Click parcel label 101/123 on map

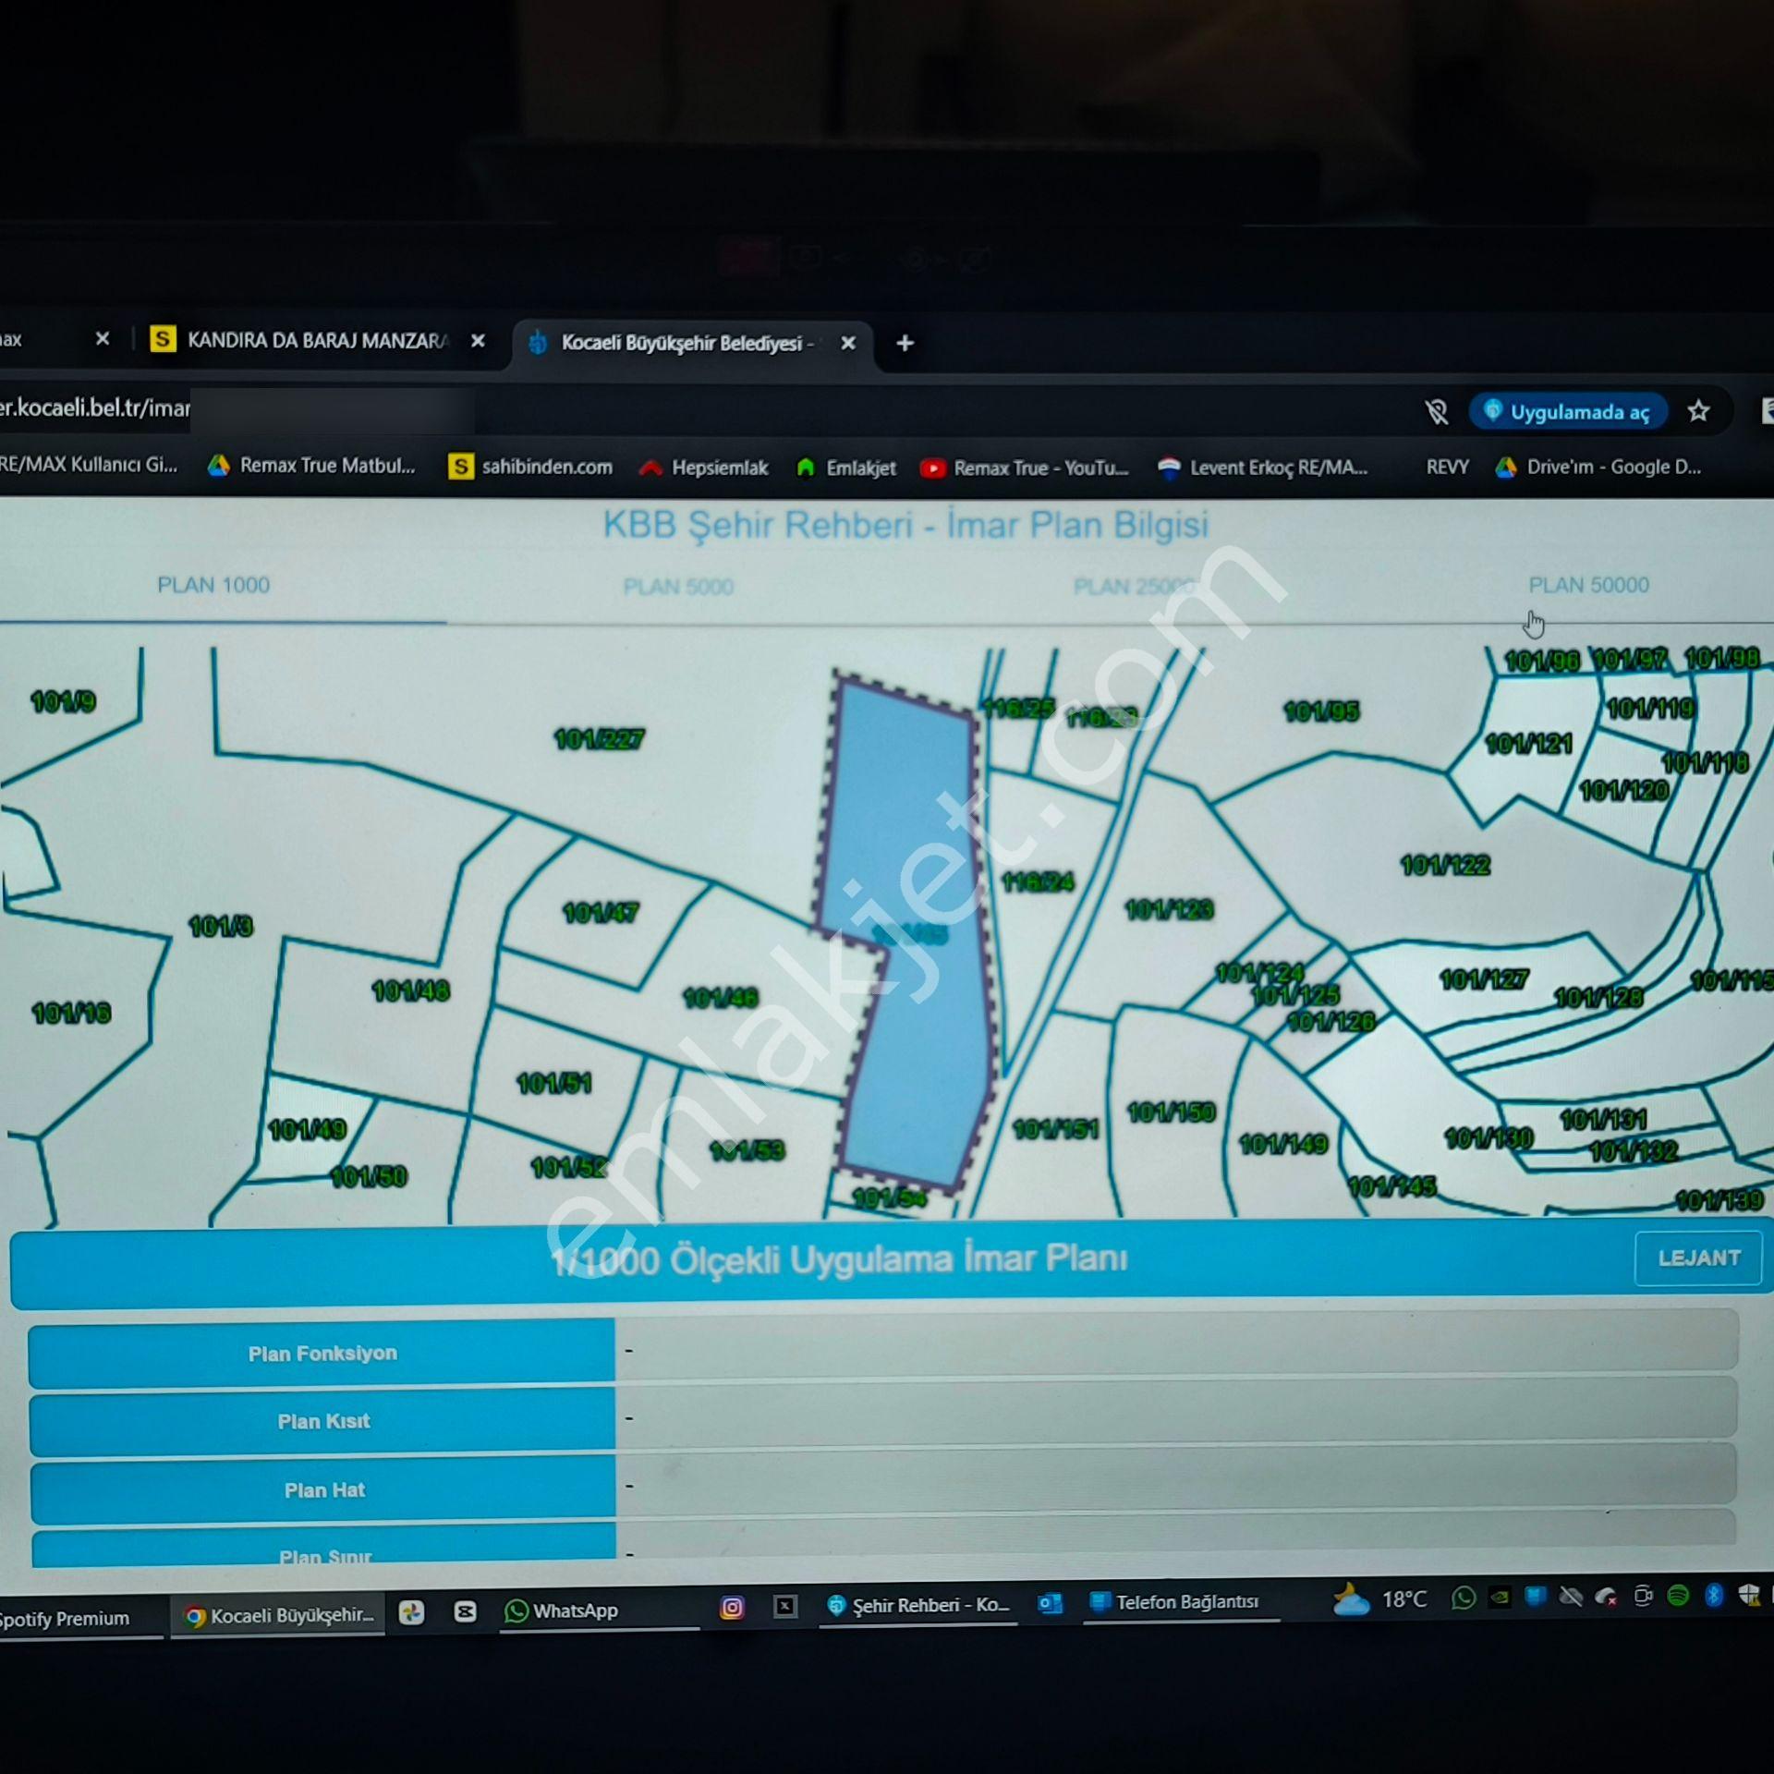(x=1169, y=910)
